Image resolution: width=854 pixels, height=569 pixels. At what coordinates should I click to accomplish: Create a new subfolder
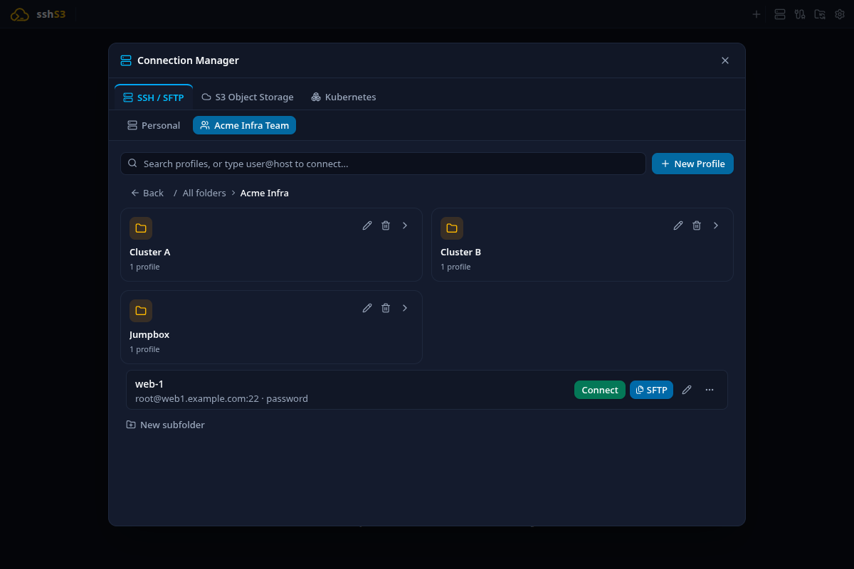[165, 425]
